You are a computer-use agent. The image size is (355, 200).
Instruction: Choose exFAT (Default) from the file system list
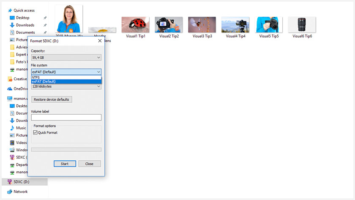pos(66,81)
